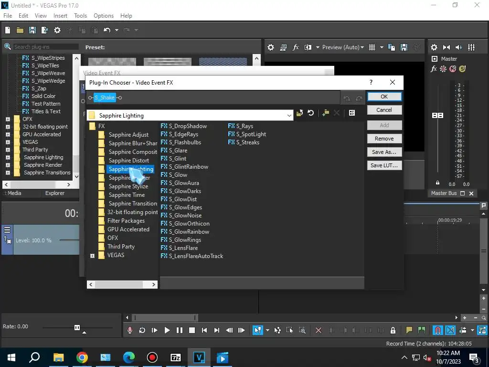Adjust playback Rate slider

(77, 327)
